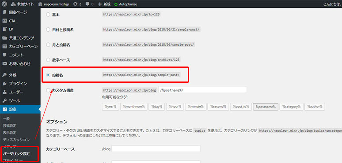Add the %year% tag
The height and width of the screenshot is (163, 342).
[x=110, y=107]
